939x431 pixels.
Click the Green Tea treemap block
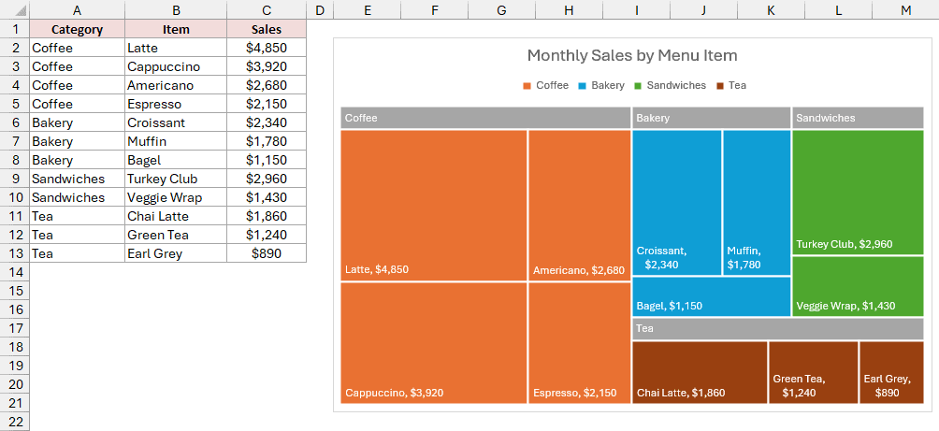(x=814, y=372)
